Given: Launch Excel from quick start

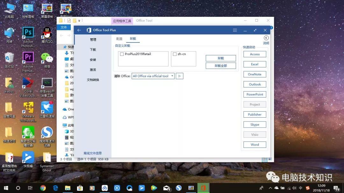Looking at the screenshot, I should point(255,64).
